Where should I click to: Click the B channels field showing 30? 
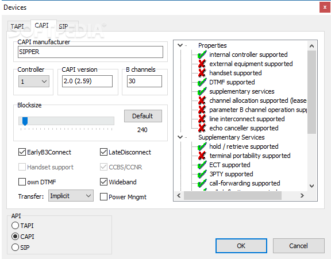(144, 81)
